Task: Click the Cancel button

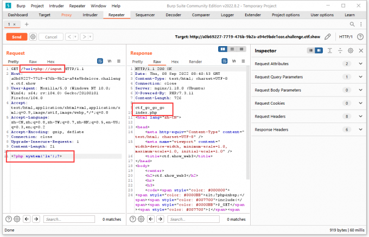Action: coord(51,37)
